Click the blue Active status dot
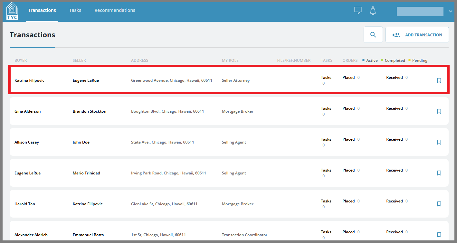This screenshot has height=243, width=457. tap(364, 60)
